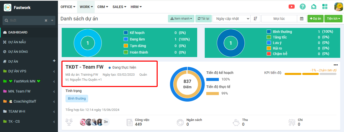Screen dimensions: 344x132
Task: Click the green add Dự án button
Action: pyautogui.click(x=315, y=19)
